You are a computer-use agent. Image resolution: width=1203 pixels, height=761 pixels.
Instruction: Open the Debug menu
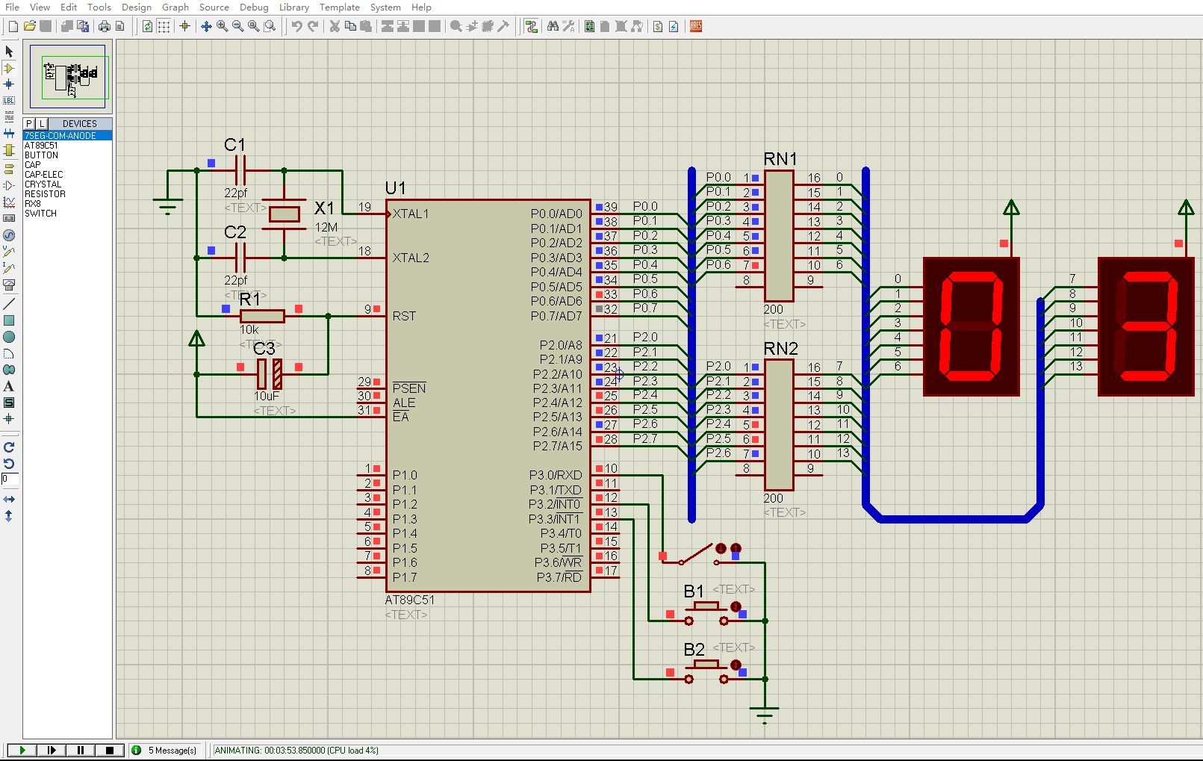point(254,7)
